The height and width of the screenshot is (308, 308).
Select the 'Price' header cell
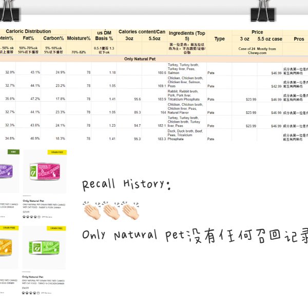[x=257, y=32]
